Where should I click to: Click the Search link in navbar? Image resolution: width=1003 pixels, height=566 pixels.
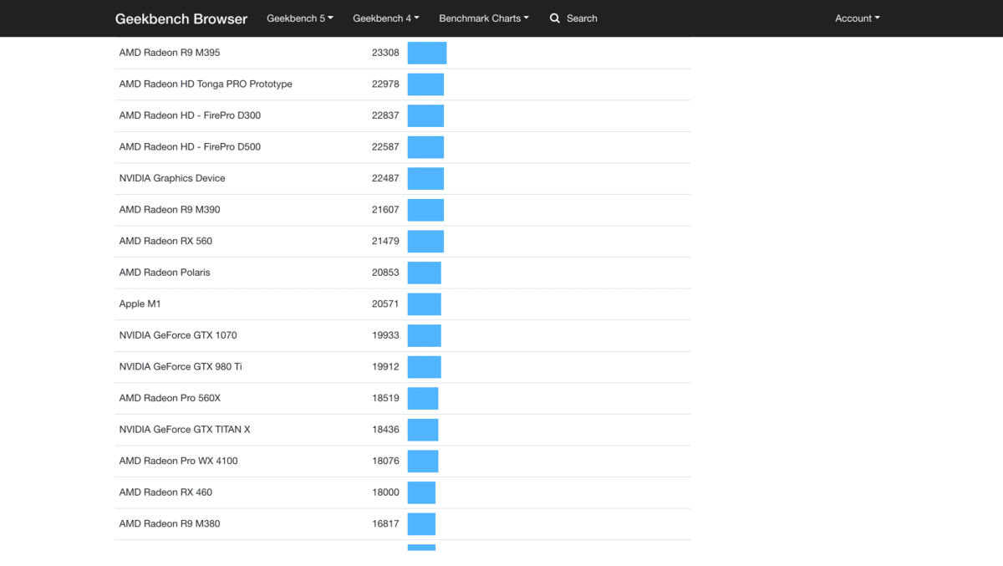582,18
